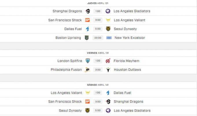
Task: Click the Boston Uprising team logo
Action: pos(87,38)
